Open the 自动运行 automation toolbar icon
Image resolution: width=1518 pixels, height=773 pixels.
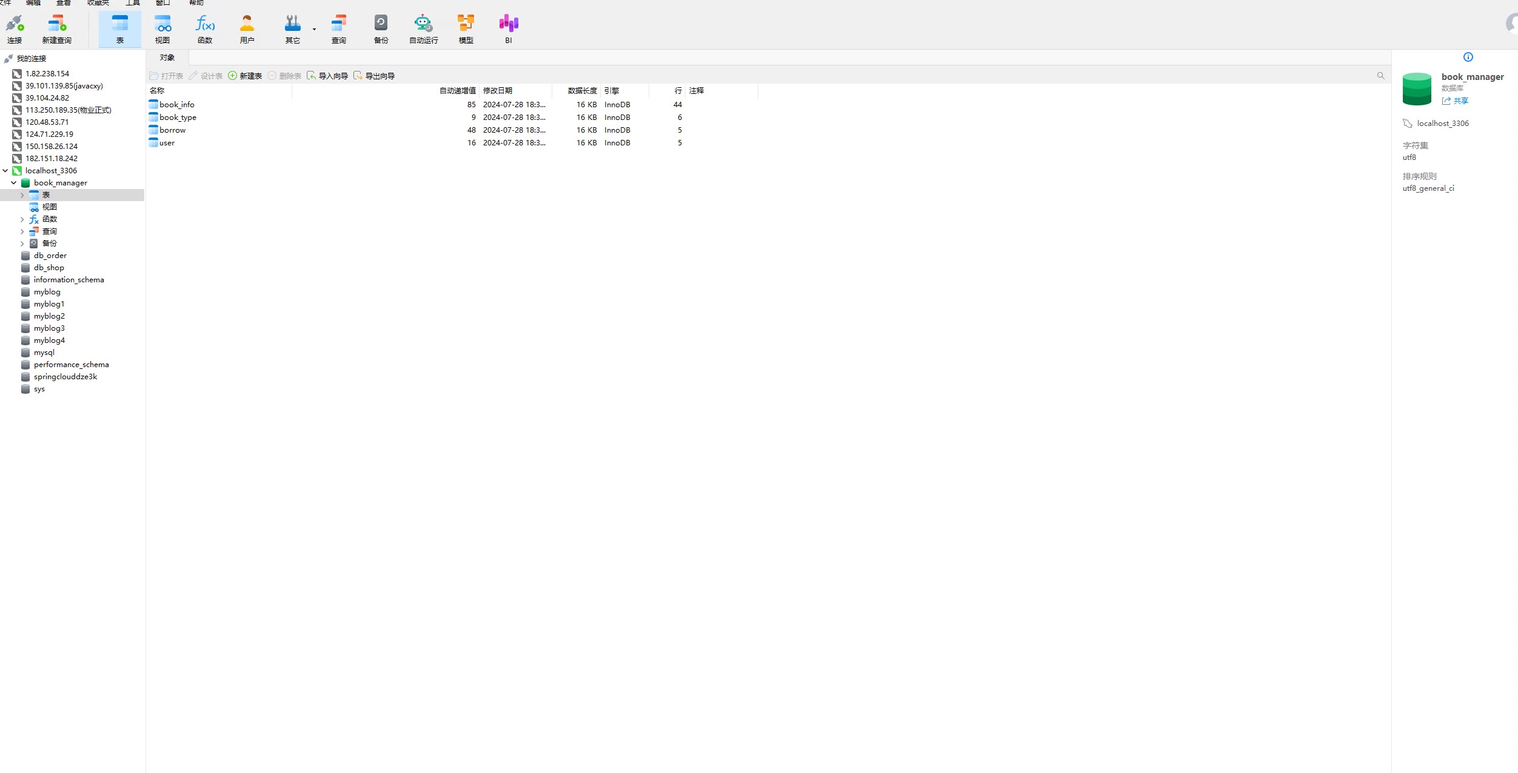click(423, 29)
